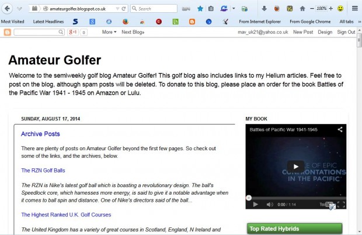Screen dimensions: 362x235
Task: Play the video with center play button
Action: coord(295,167)
